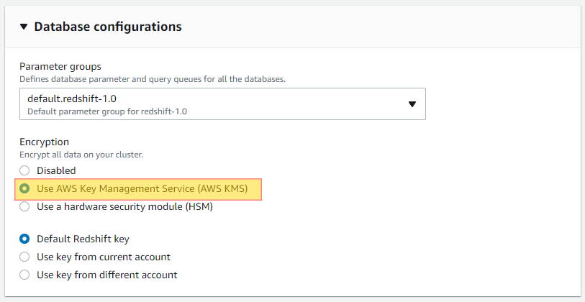
Task: Click the "Disabled" option label text
Action: click(56, 170)
